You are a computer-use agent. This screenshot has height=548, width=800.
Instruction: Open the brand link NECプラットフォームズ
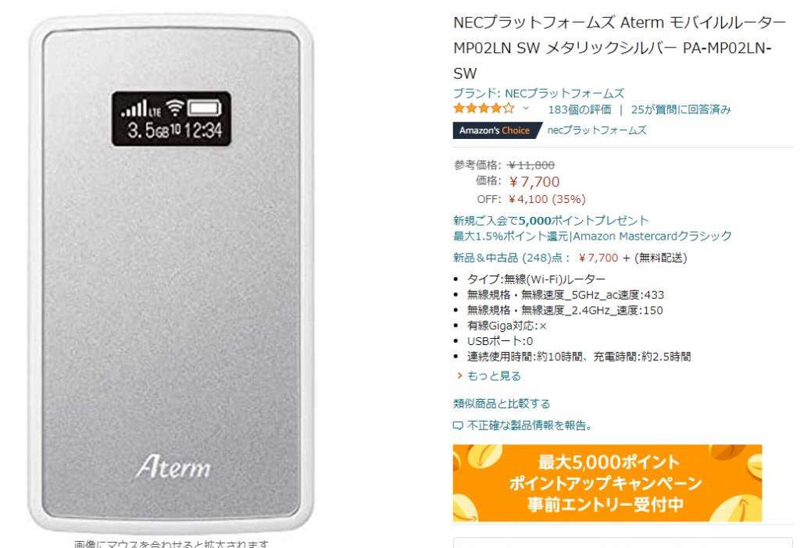coord(539,94)
